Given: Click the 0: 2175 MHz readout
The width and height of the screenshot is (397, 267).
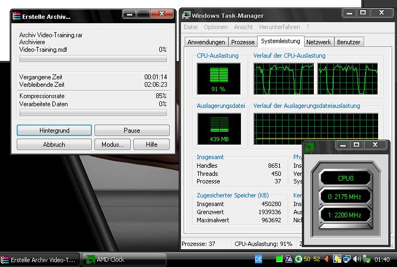Looking at the screenshot, I should 345,197.
